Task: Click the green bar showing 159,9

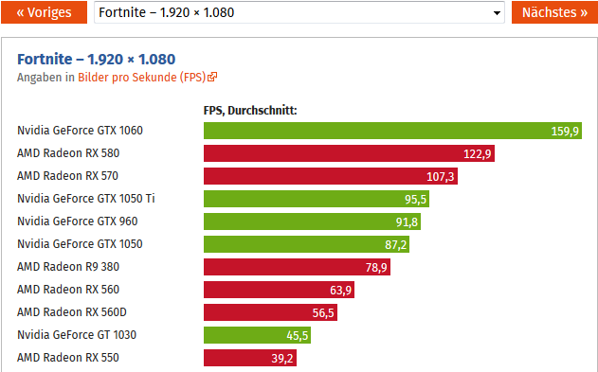Action: (x=392, y=131)
